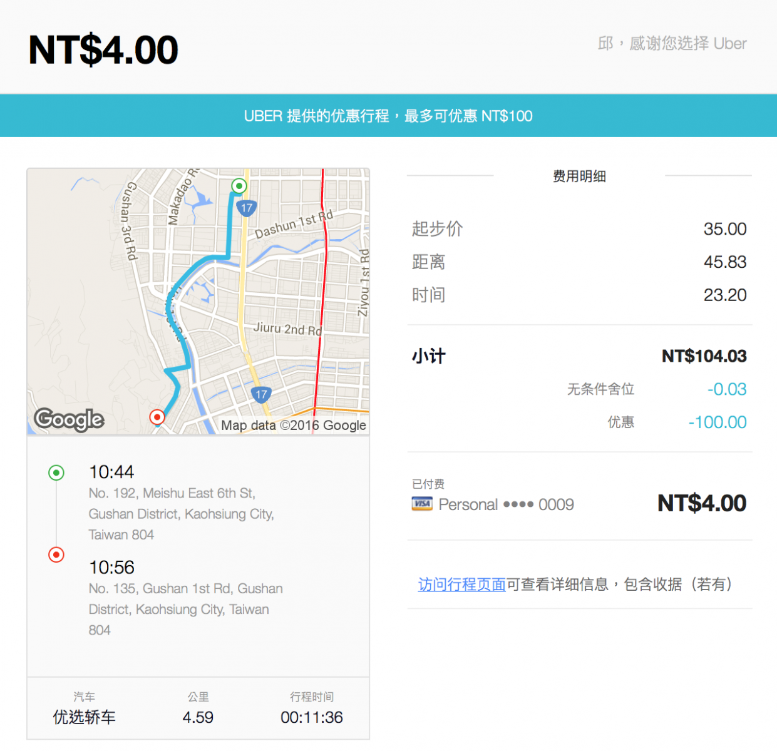
Task: Click the Gushan 3rd Rd map label
Action: click(128, 221)
